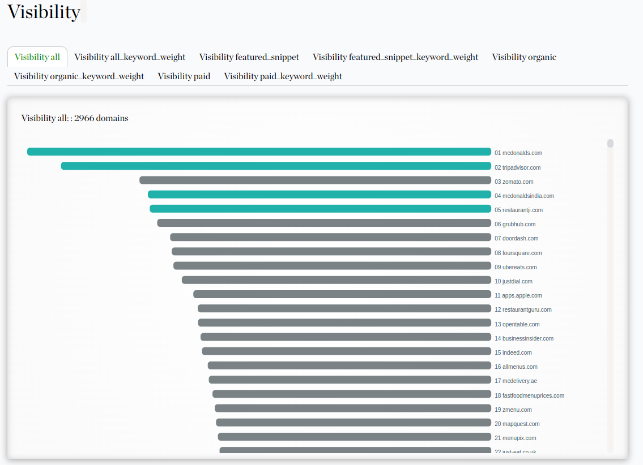643x465 pixels.
Task: Click the opentable.com gray bar
Action: 344,322
